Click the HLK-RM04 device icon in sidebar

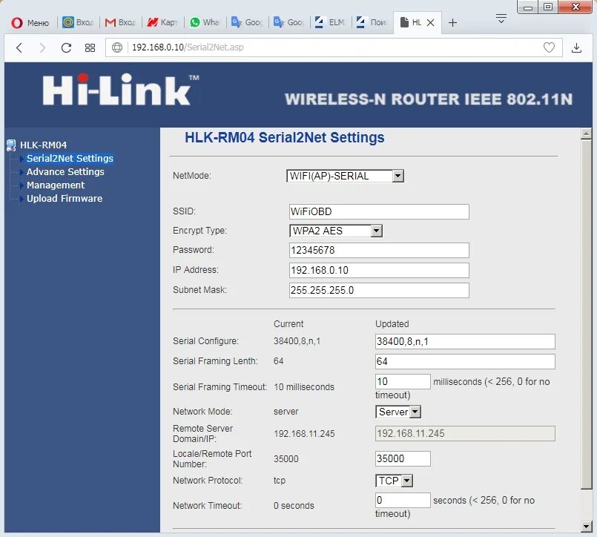point(10,145)
